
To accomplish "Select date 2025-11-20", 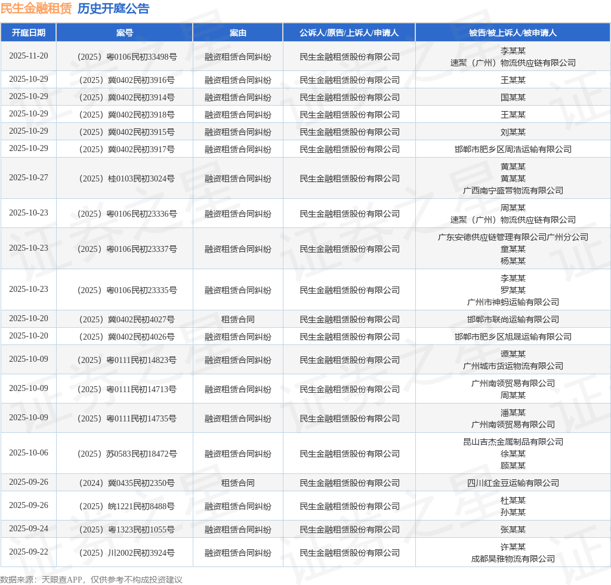I will (29, 56).
